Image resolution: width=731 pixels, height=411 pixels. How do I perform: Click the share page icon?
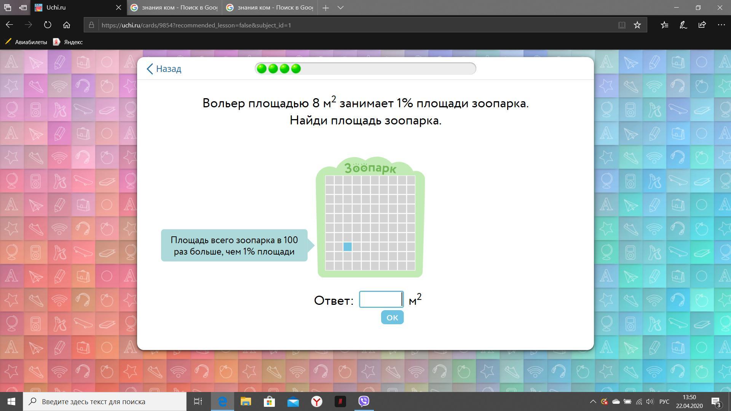[702, 25]
